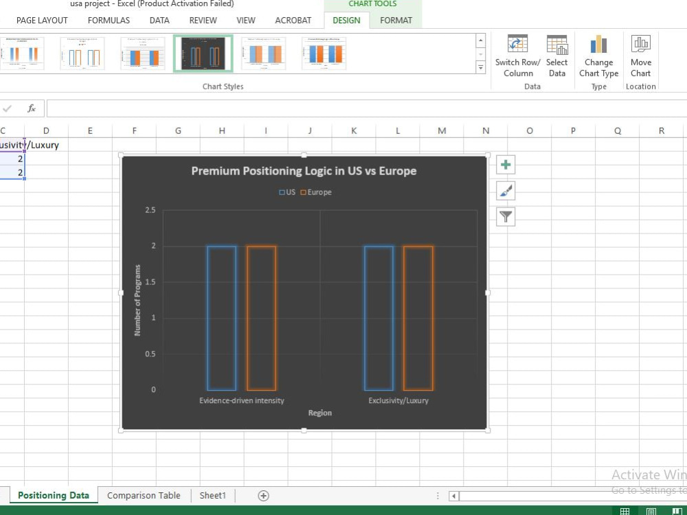687x515 pixels.
Task: Select the blue US bar for Evidence-driven intensity
Action: [x=222, y=318]
